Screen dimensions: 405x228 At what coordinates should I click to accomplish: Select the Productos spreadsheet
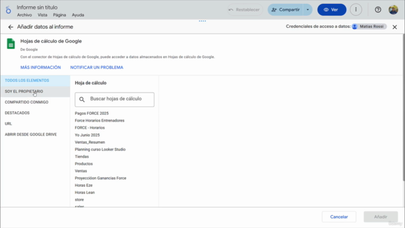(84, 164)
